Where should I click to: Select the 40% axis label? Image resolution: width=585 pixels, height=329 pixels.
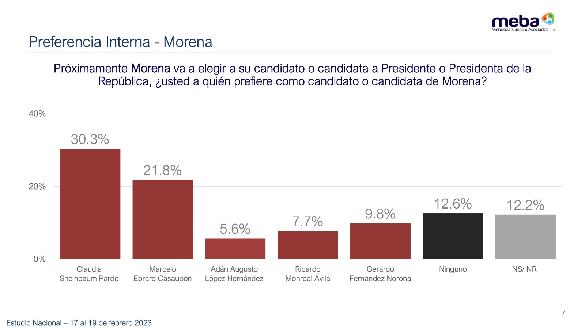point(37,114)
